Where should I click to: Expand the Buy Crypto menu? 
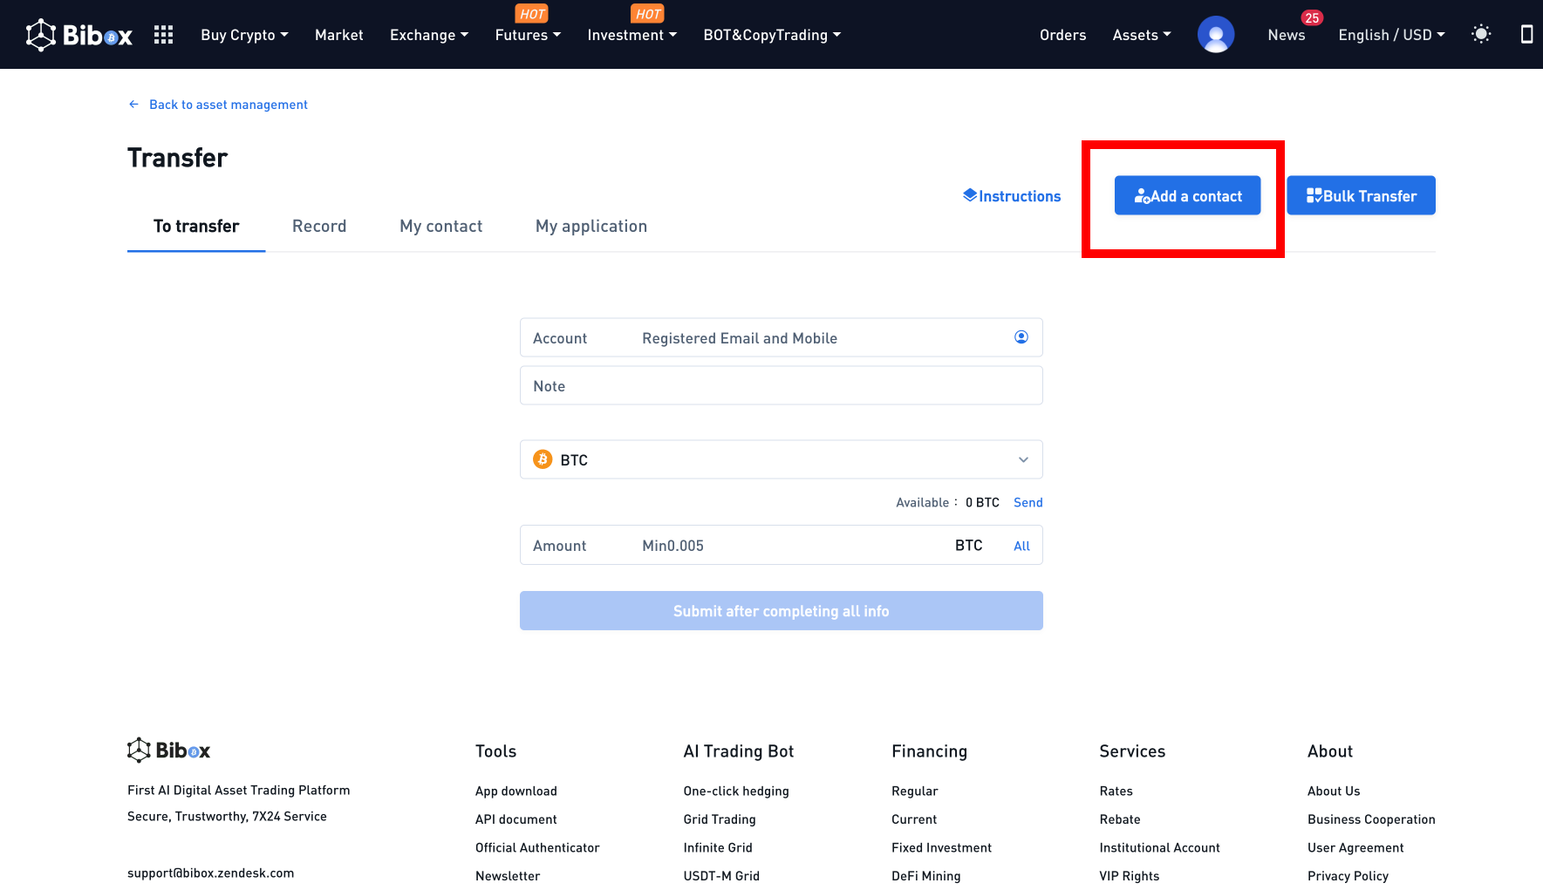pyautogui.click(x=244, y=35)
